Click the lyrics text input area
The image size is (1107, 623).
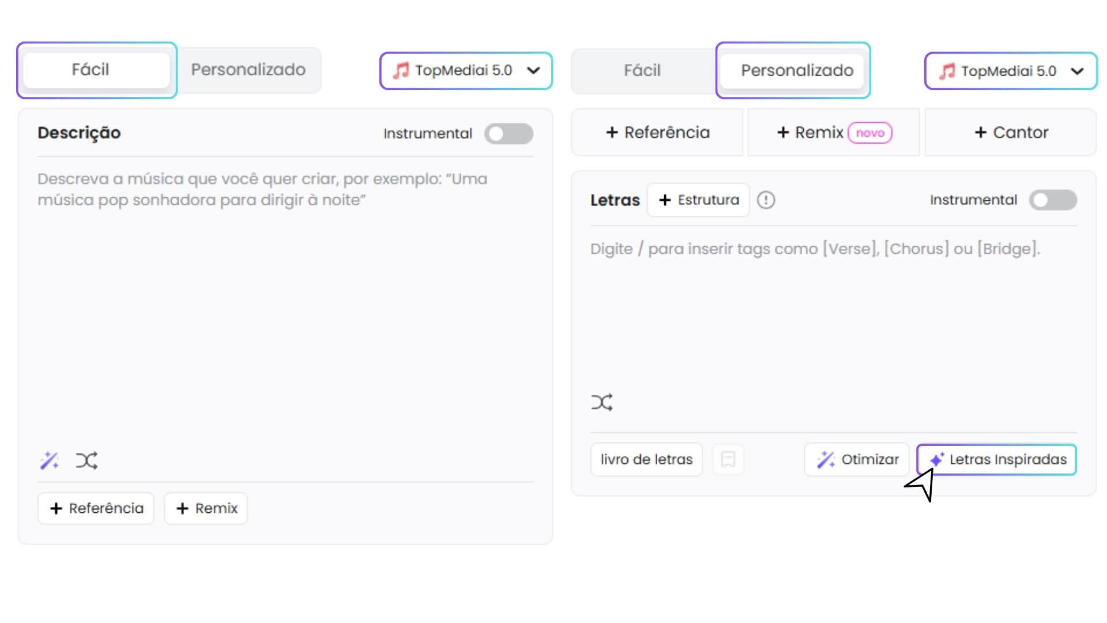(x=833, y=311)
